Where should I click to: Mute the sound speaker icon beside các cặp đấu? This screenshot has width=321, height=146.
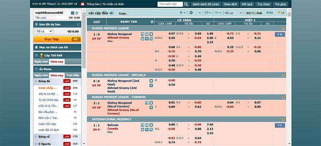tap(112, 13)
